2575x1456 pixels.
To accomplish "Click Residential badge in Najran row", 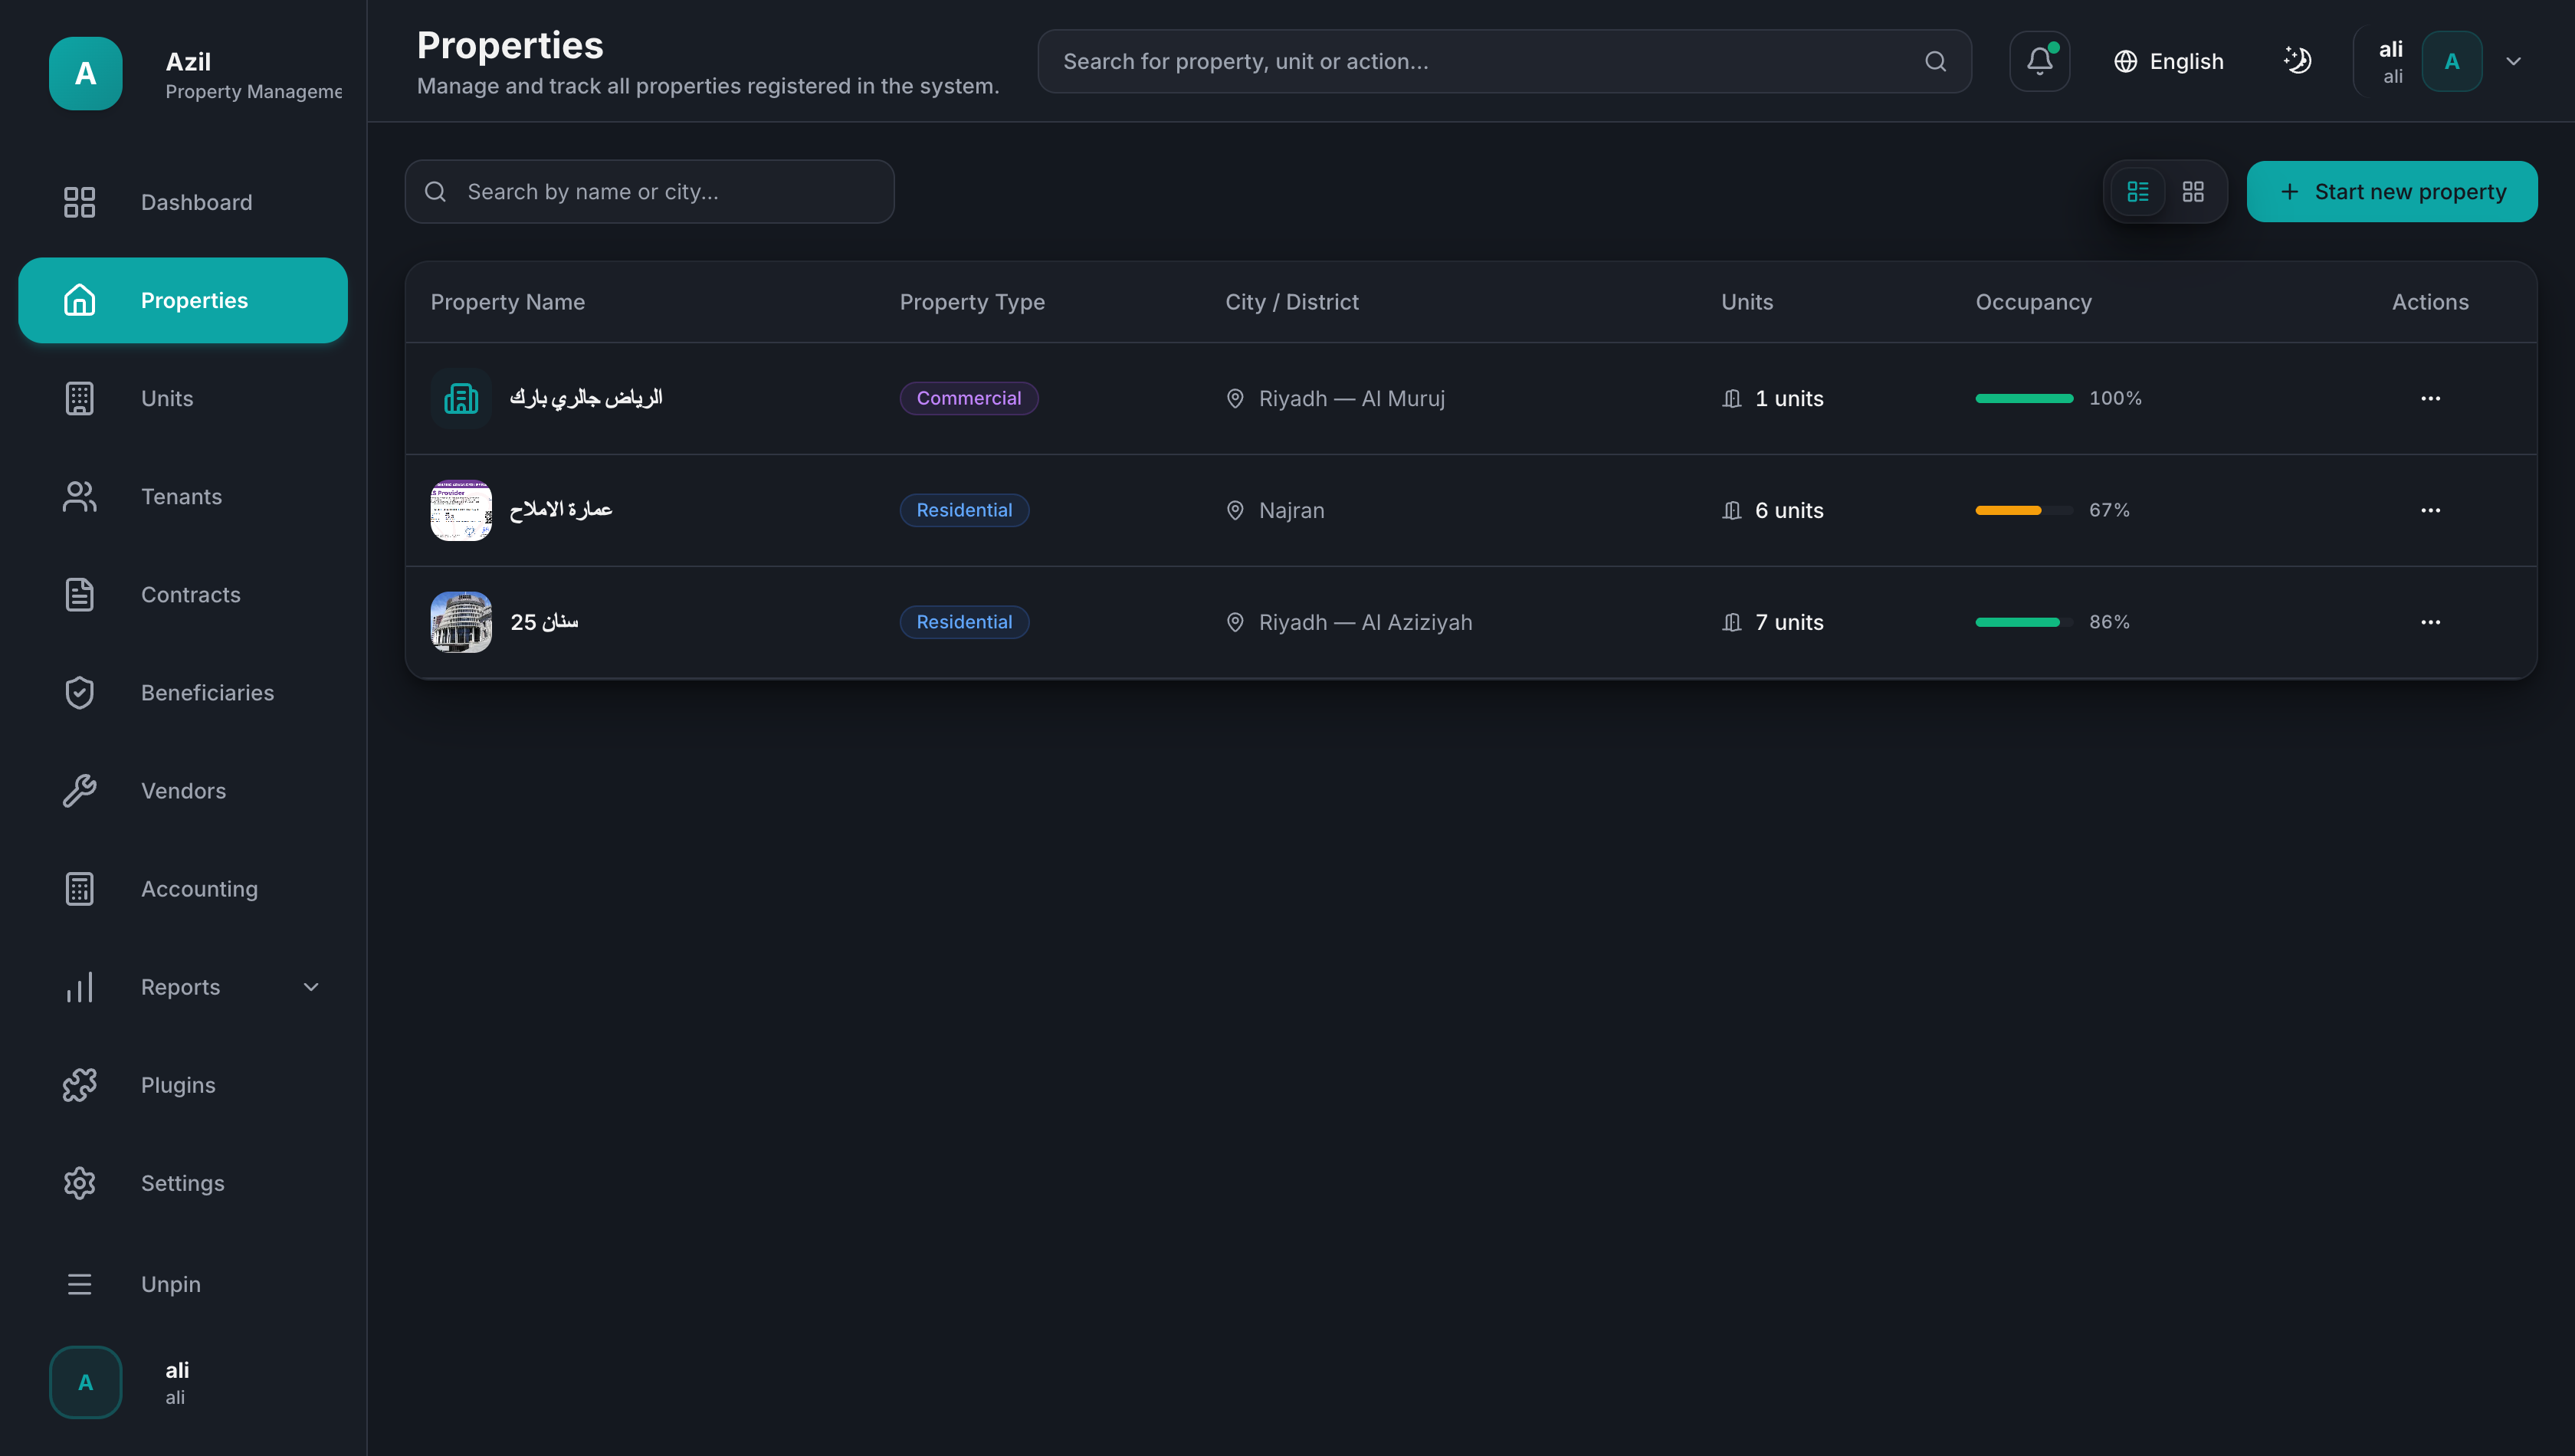I will tap(964, 510).
